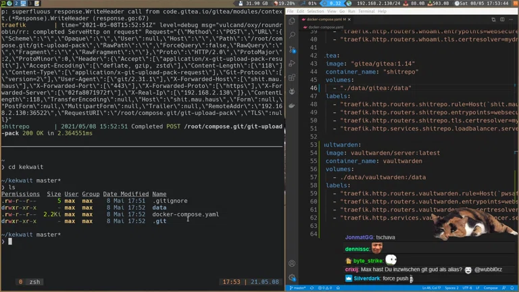Click the "./data/gitea:/data" volume line
The image size is (519, 292).
[376, 88]
